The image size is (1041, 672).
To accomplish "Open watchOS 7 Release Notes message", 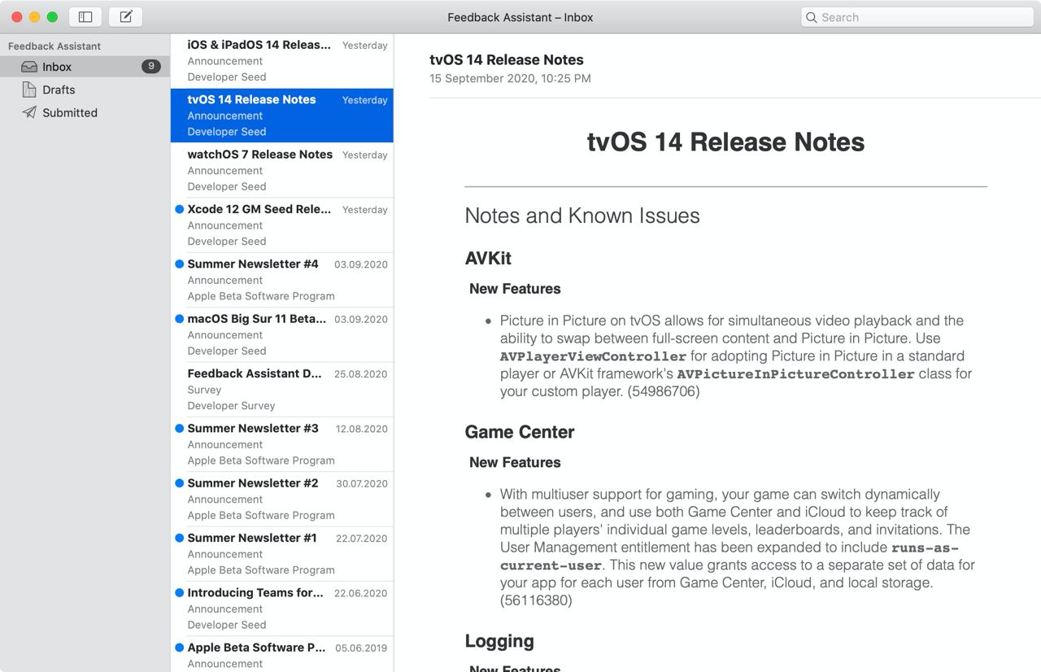I will pos(282,170).
